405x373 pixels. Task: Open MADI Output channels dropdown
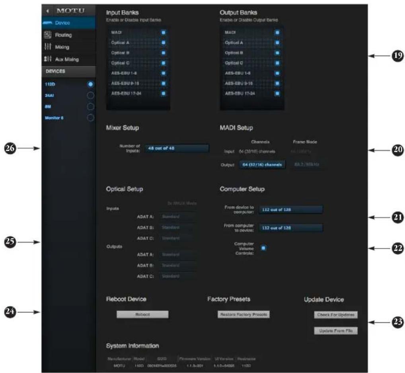pyautogui.click(x=262, y=165)
